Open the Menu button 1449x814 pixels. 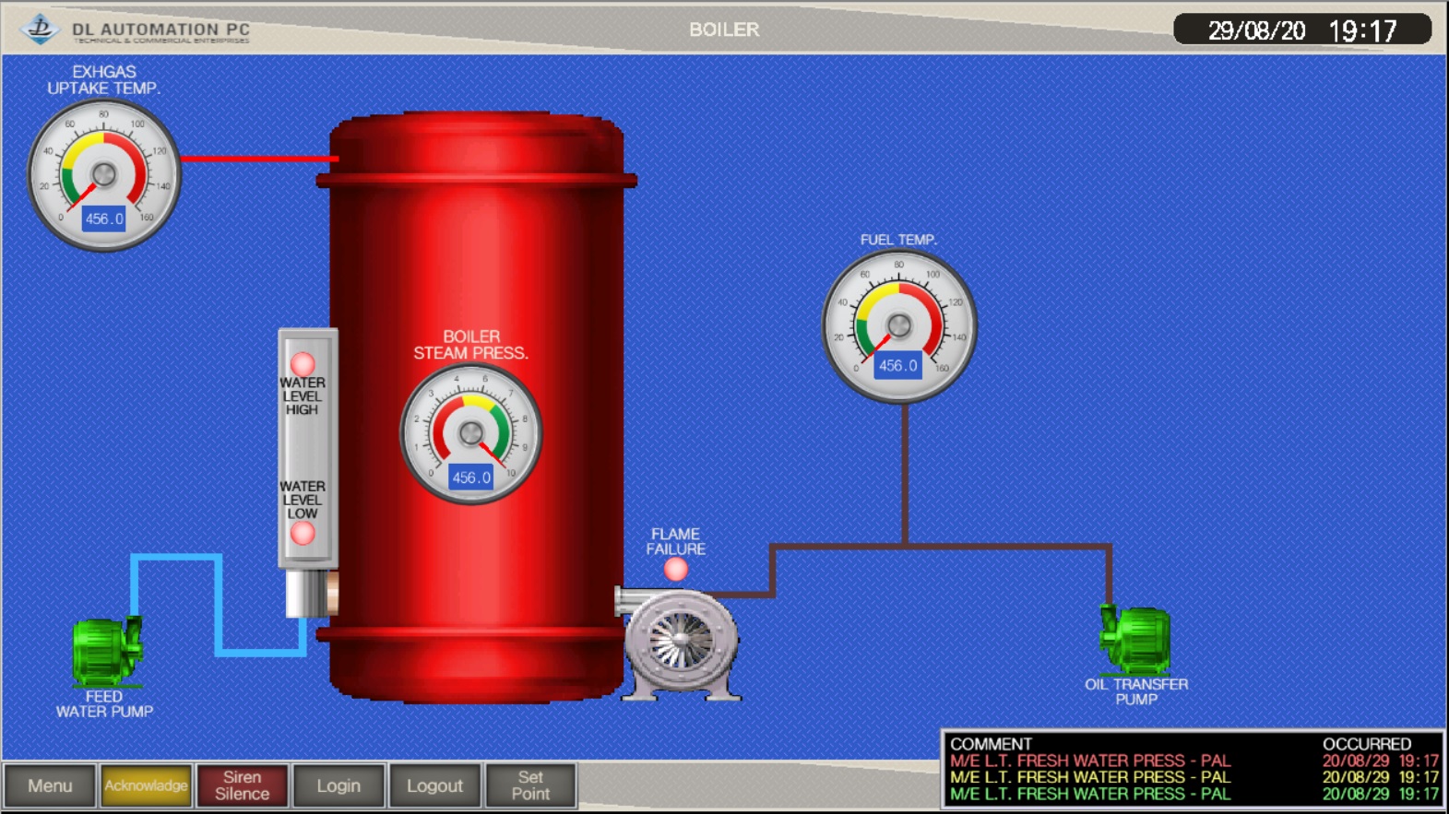[x=50, y=785]
